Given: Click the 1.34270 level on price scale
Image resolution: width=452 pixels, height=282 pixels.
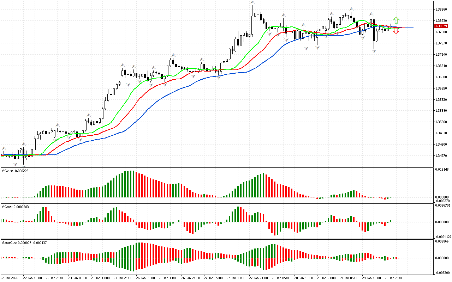Looking at the screenshot, I should (x=442, y=155).
